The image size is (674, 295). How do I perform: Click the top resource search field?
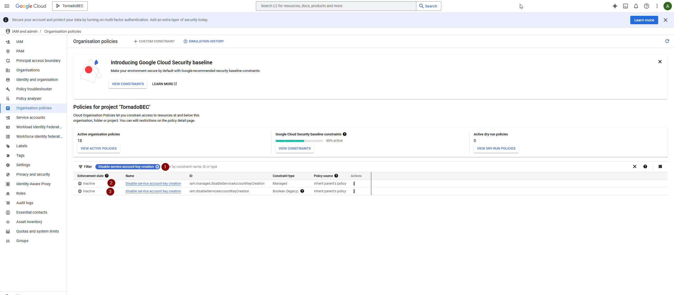click(336, 6)
